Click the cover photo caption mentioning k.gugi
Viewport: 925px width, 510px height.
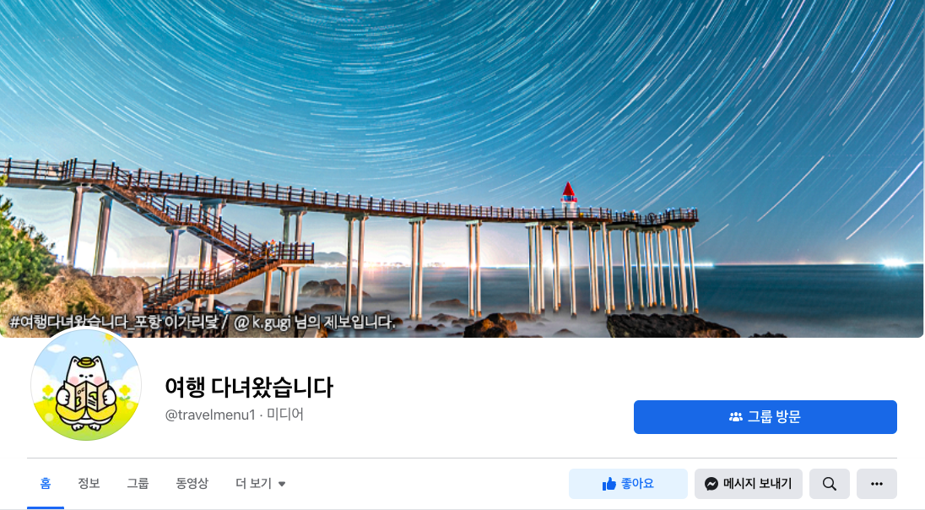tap(203, 323)
